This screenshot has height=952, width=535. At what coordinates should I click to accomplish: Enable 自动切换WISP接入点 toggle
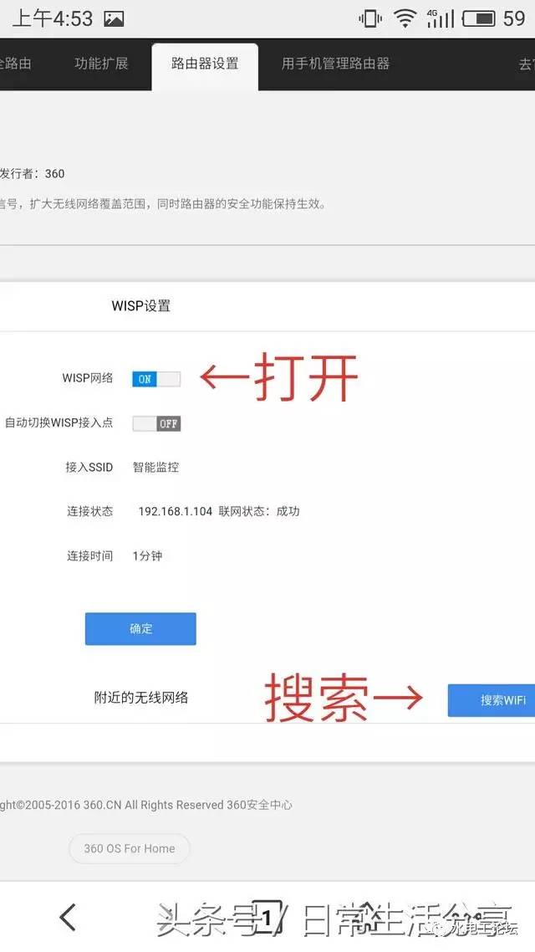click(156, 423)
